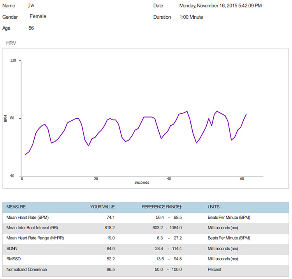Click the 120 label on BPM axis
Image resolution: width=292 pixels, height=279 pixels.
point(13,61)
